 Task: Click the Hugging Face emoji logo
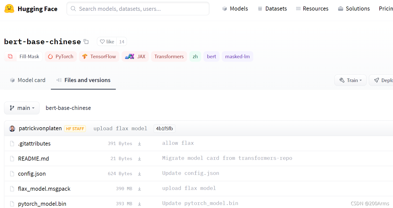[9, 9]
